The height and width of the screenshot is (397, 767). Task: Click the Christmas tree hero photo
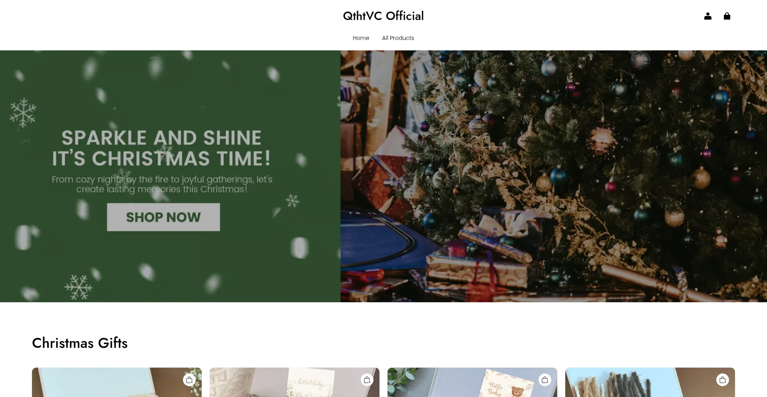[554, 176]
